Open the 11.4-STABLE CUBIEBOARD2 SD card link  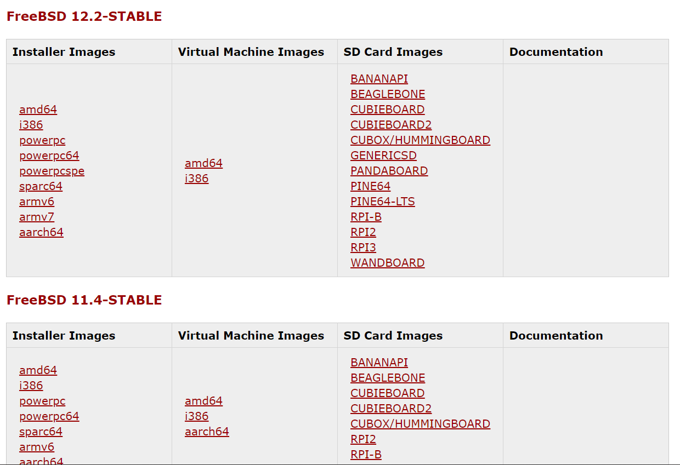pos(391,409)
